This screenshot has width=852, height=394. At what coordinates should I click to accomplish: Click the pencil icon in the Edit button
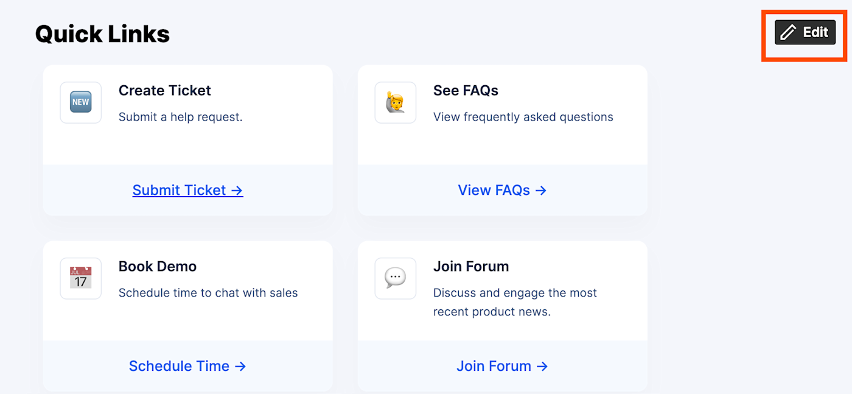(788, 32)
